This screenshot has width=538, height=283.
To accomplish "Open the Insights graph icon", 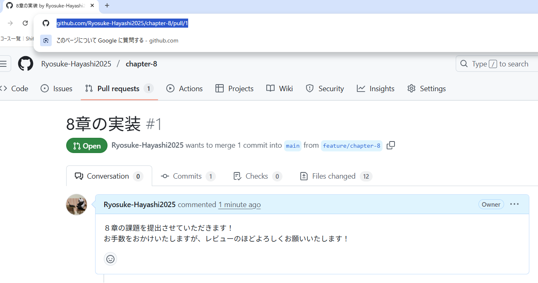I will click(x=361, y=88).
